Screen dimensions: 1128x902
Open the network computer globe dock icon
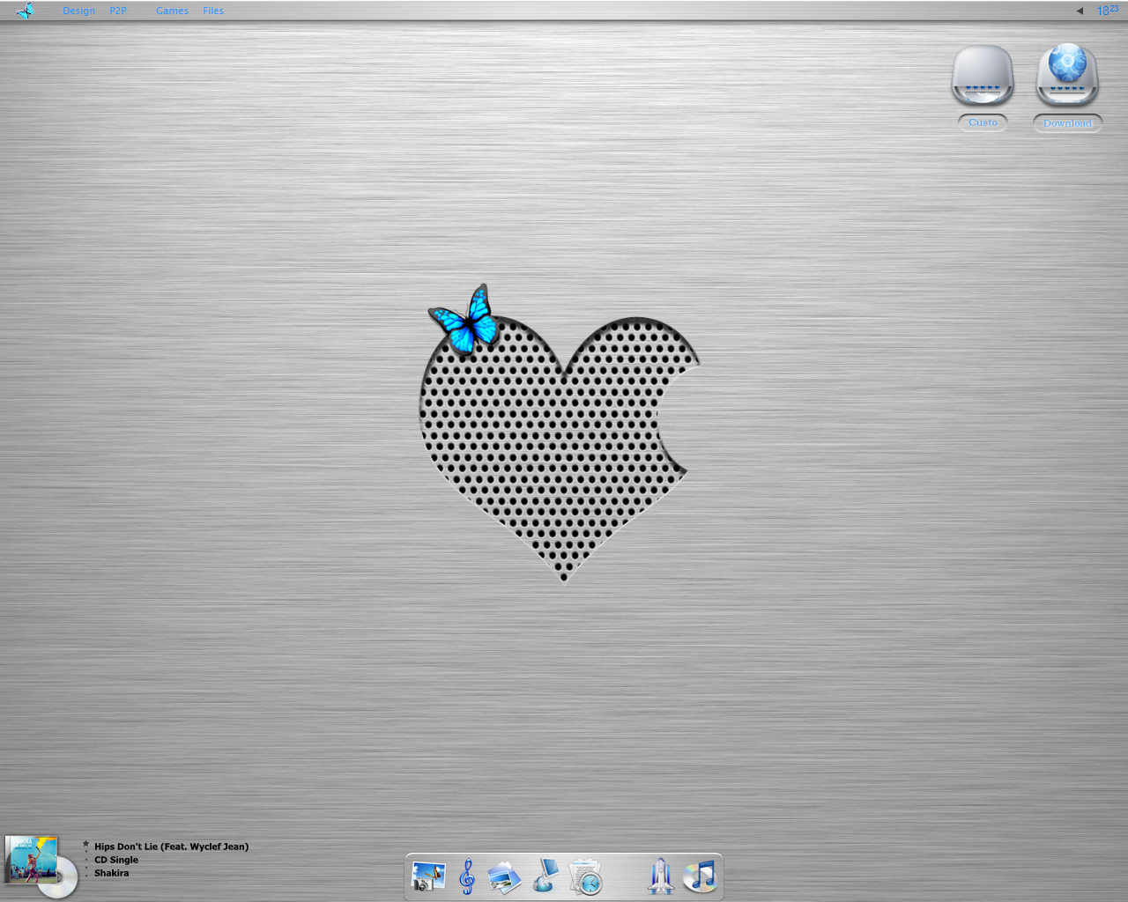[545, 876]
